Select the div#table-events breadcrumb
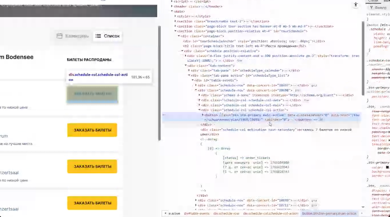Image resolution: width=390 pixels, height=217 pixels. (x=197, y=213)
